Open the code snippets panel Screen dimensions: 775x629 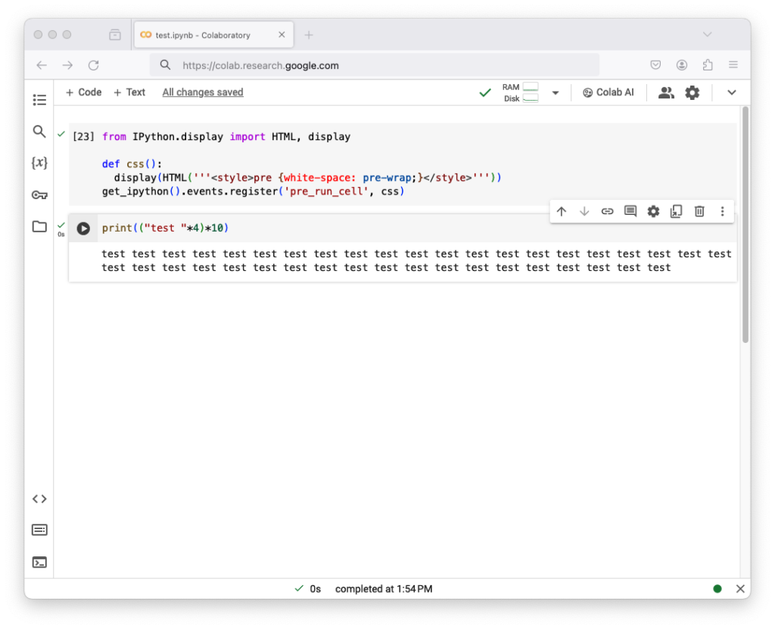click(x=39, y=499)
